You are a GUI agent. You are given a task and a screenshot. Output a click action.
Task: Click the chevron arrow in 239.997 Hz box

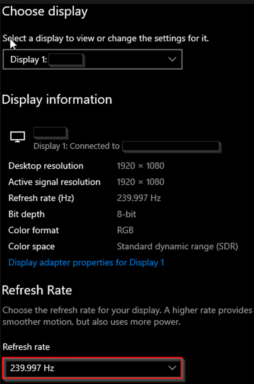pyautogui.click(x=172, y=368)
